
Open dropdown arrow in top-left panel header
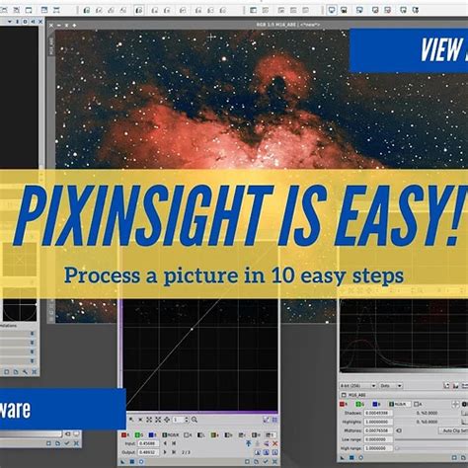[10, 22]
